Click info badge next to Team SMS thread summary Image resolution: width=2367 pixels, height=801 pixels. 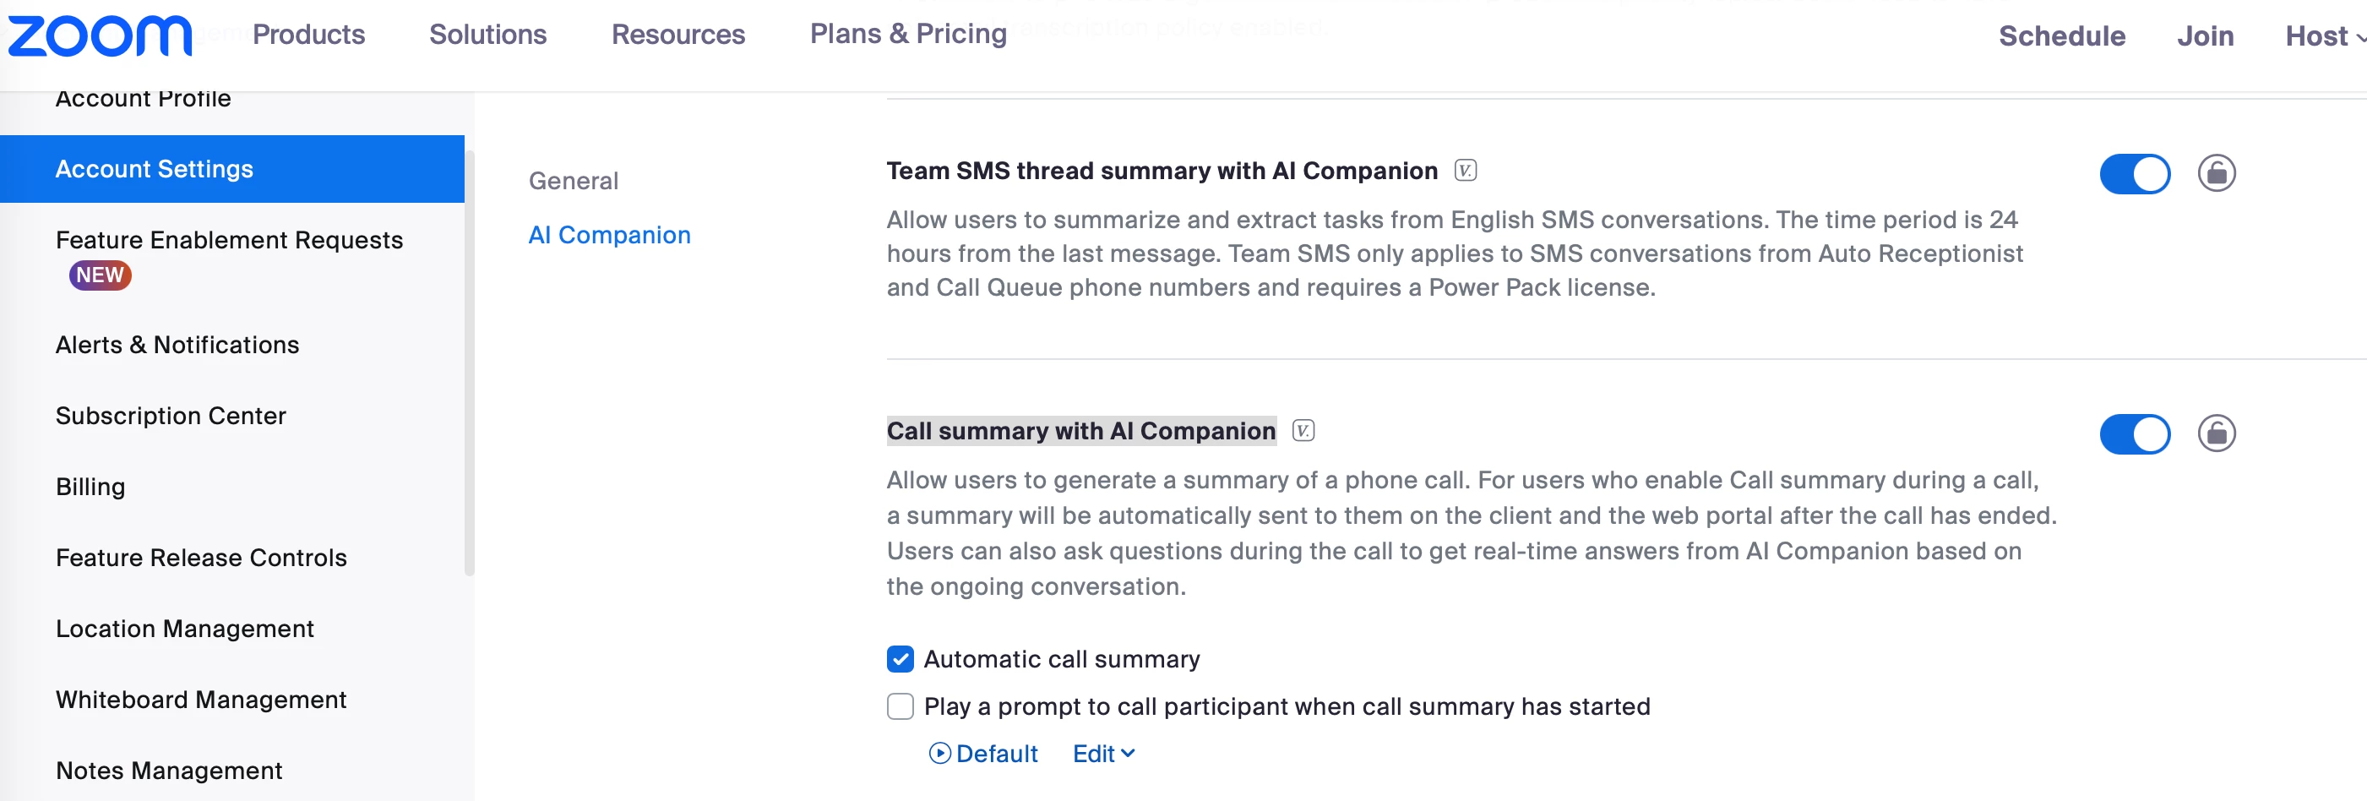click(x=1465, y=171)
